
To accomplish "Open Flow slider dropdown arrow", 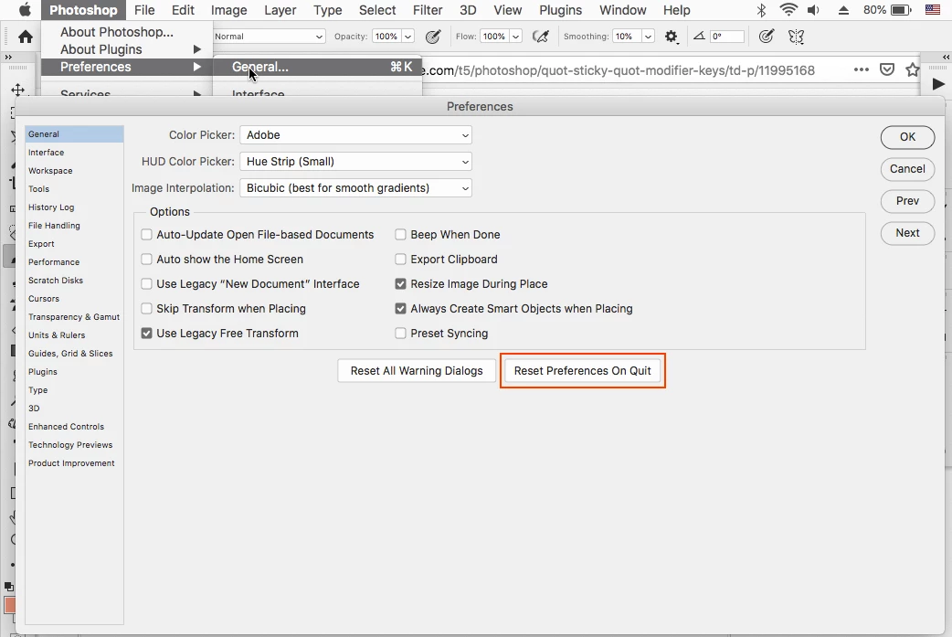I will click(515, 37).
